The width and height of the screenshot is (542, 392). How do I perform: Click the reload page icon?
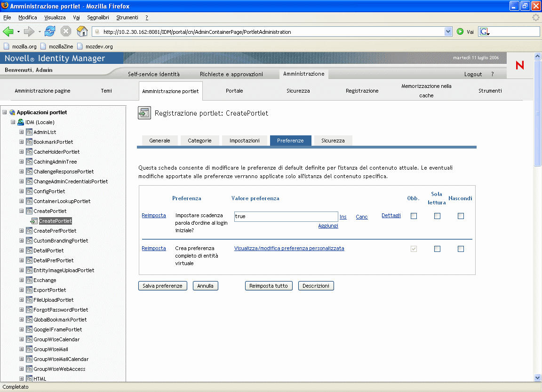pyautogui.click(x=50, y=31)
